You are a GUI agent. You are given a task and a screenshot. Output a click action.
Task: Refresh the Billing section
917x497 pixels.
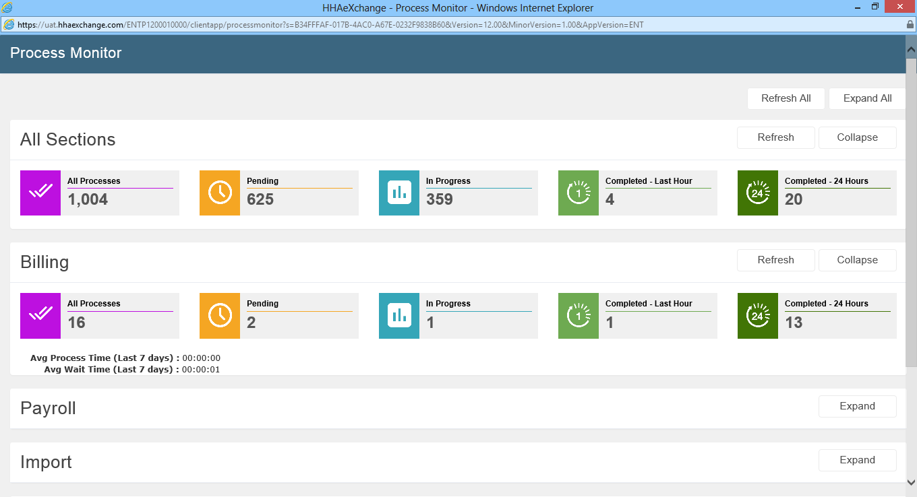coord(776,260)
